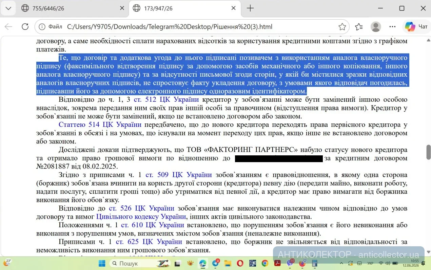Open Viber from the taskbar
The image size is (431, 270).
click(290, 263)
